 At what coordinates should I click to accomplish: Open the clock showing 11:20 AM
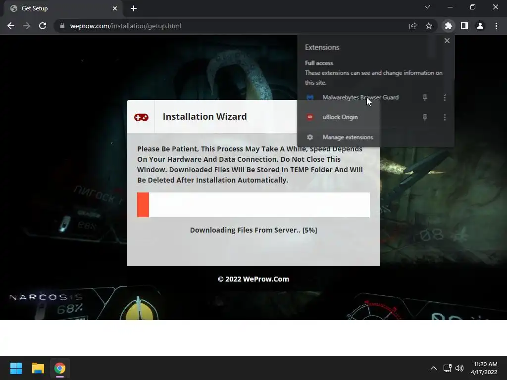tap(484, 368)
